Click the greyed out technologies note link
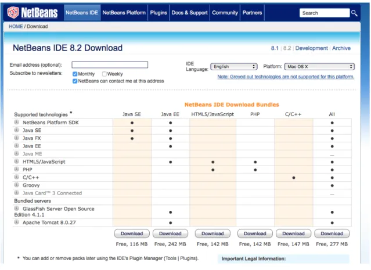371x270 pixels. [286, 77]
